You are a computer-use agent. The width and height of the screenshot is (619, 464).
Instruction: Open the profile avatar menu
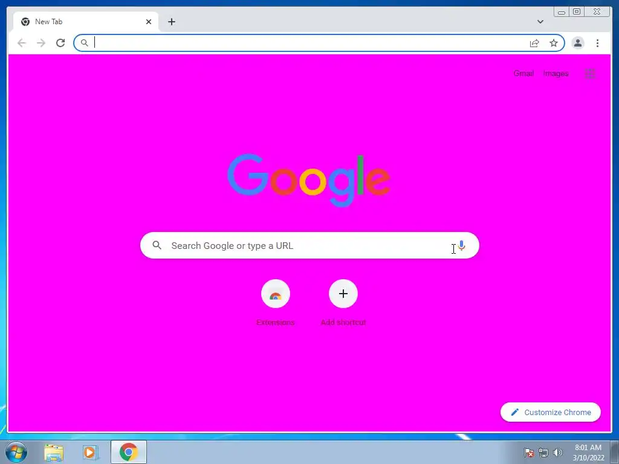577,43
